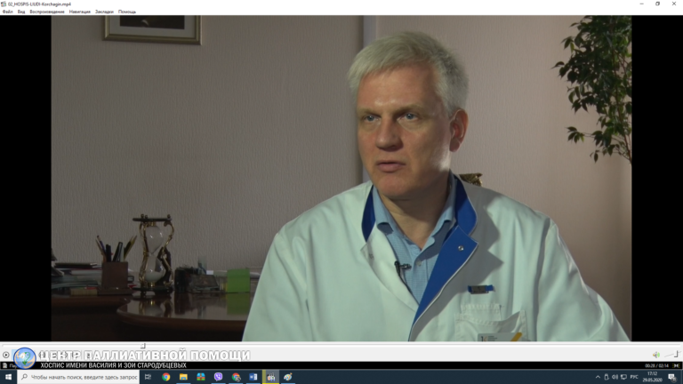Open Task View from taskbar
This screenshot has height=384, width=683.
click(148, 377)
